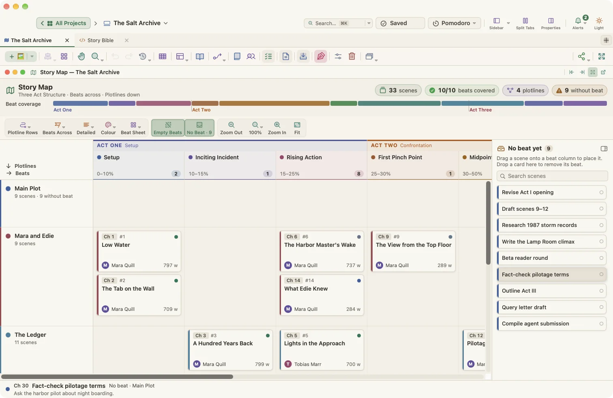Click the Split Tabs icon
613x398 pixels.
[525, 23]
